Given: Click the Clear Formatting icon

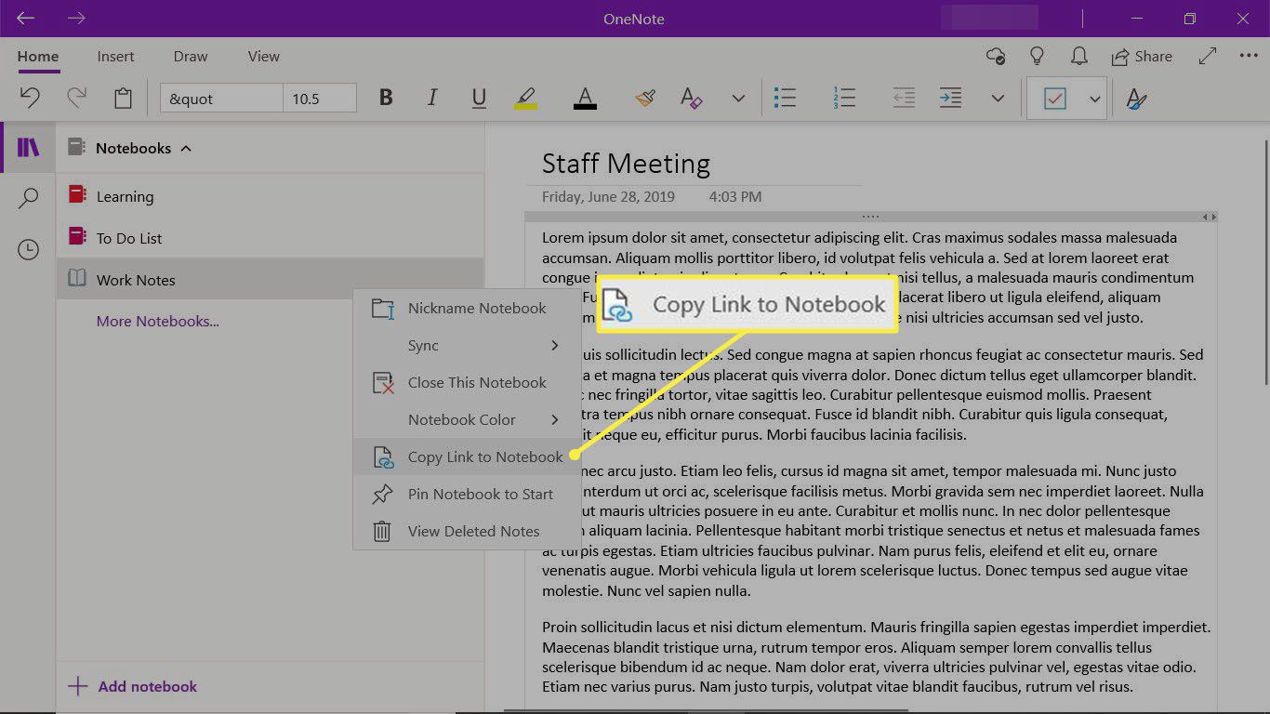Looking at the screenshot, I should [x=691, y=98].
